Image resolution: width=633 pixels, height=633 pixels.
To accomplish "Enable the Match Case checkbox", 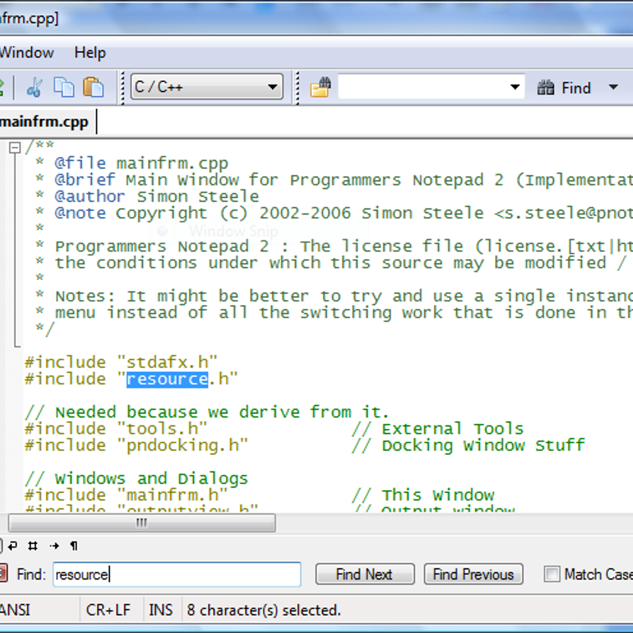I will pos(552,574).
